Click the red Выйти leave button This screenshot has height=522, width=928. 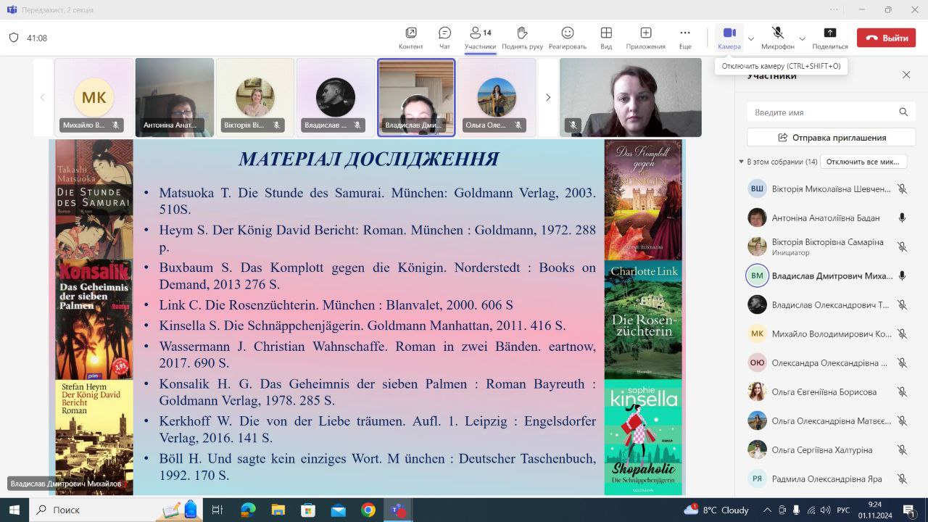(886, 38)
